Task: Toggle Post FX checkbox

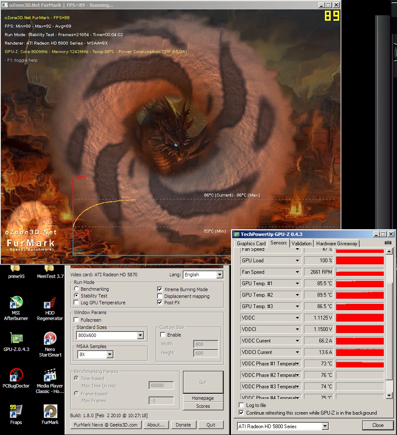Action: point(160,303)
